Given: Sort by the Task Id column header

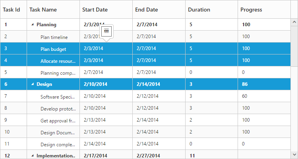Looking at the screenshot, I should point(12,10).
